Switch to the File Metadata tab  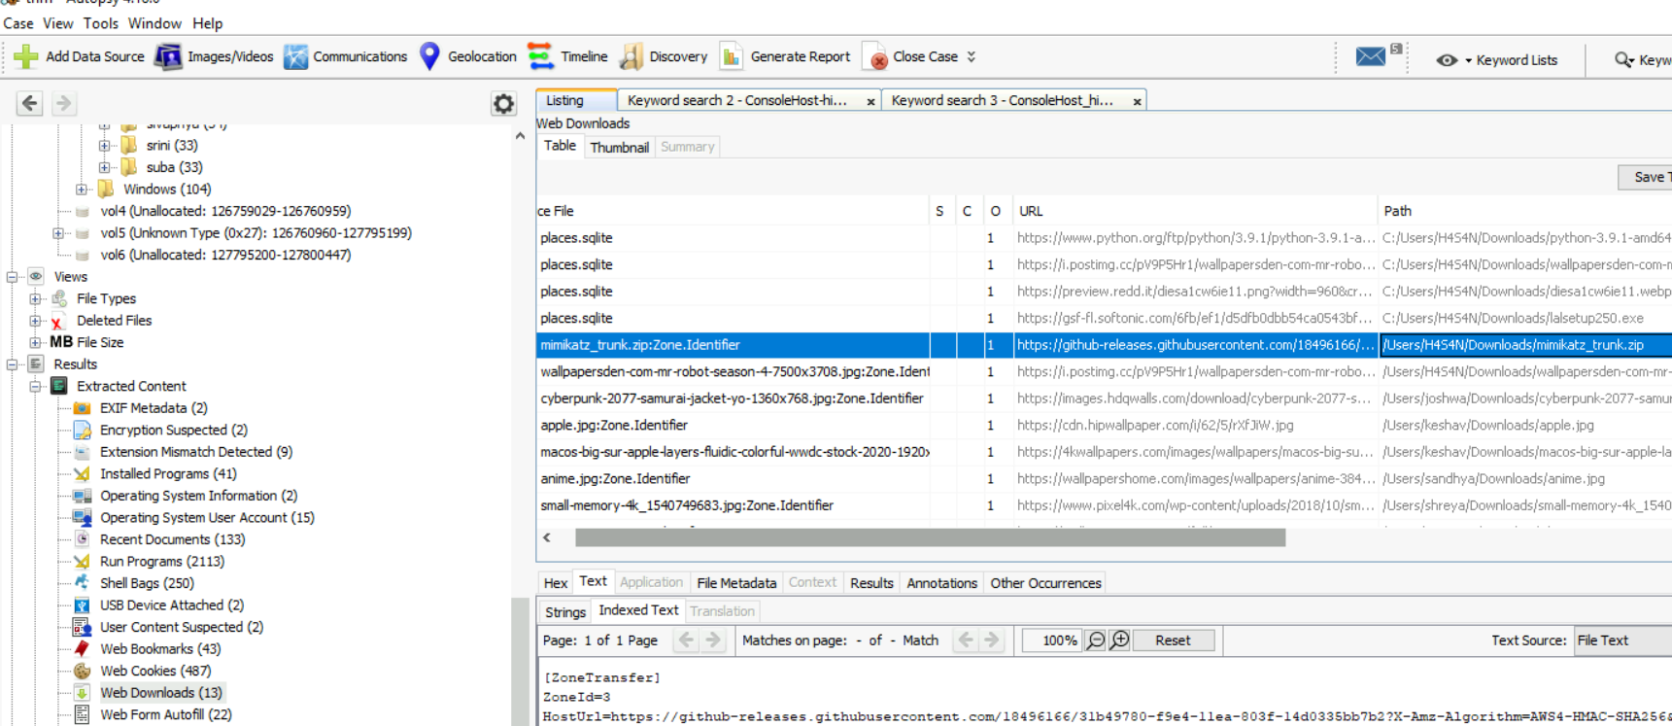coord(735,583)
